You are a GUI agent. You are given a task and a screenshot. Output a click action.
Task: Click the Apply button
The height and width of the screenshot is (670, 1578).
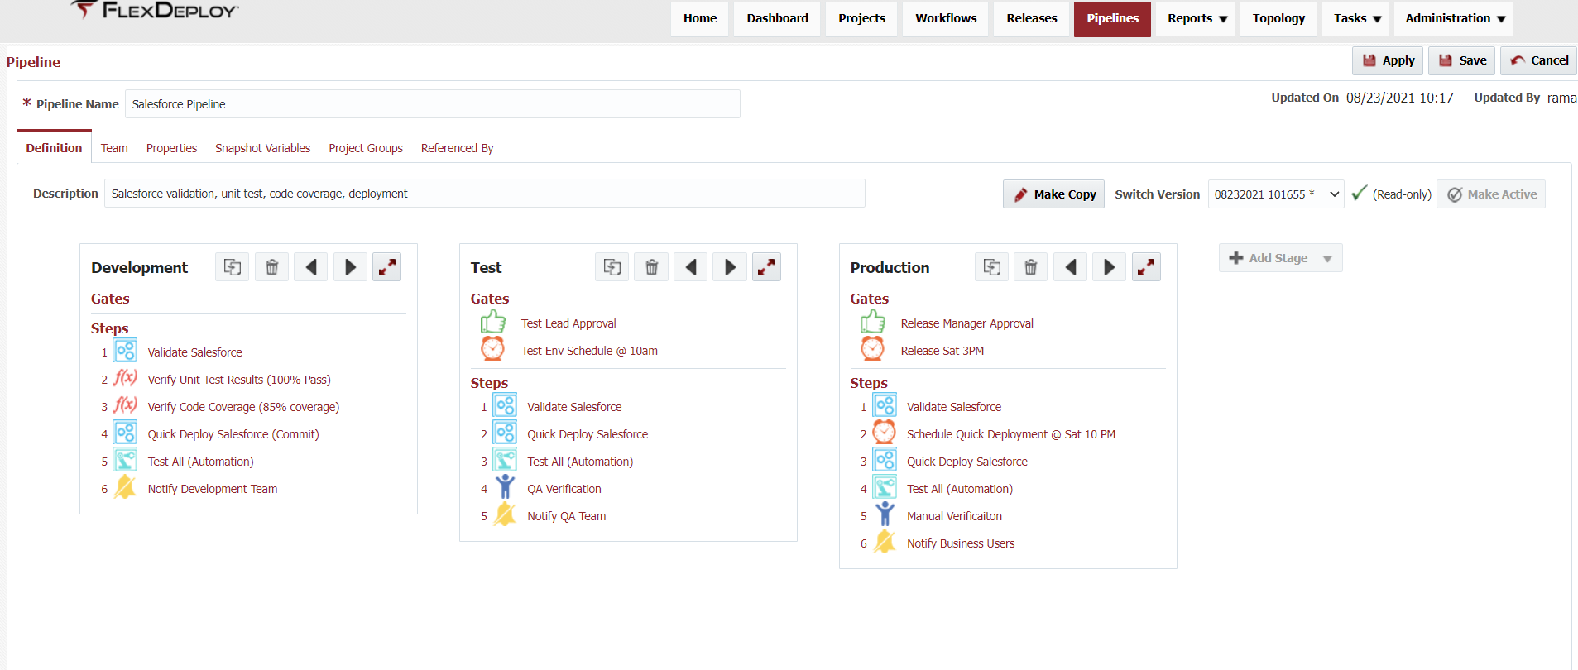1388,60
